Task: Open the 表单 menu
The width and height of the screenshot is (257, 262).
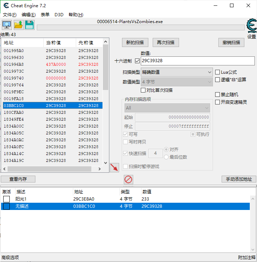Action: (x=45, y=15)
